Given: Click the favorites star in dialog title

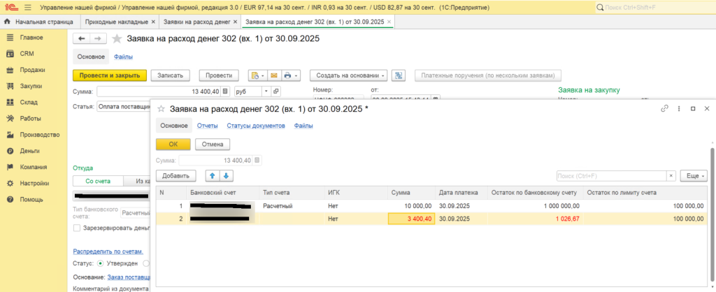Looking at the screenshot, I should (161, 109).
